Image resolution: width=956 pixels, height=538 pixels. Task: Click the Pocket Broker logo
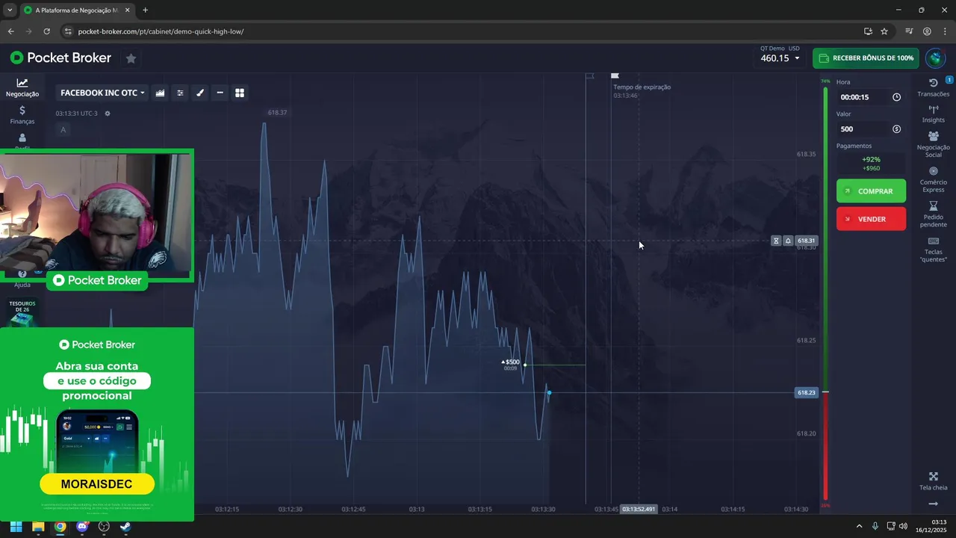click(x=60, y=58)
